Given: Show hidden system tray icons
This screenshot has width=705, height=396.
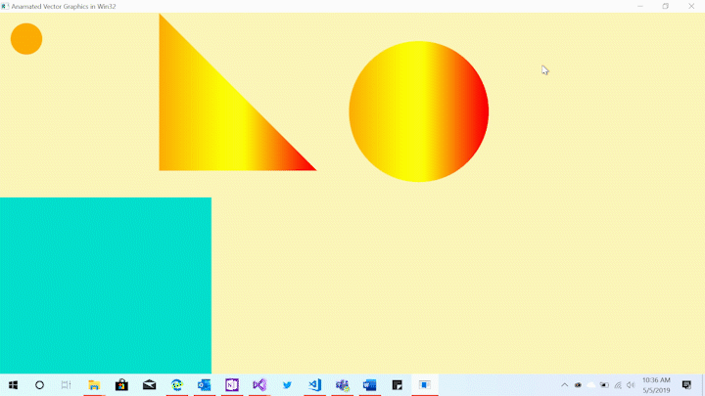Looking at the screenshot, I should click(x=565, y=385).
